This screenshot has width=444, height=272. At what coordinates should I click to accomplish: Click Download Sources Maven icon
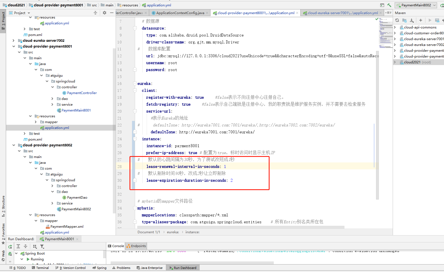[x=412, y=20]
